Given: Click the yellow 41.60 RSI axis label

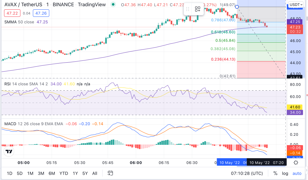Looking at the screenshot, I should coord(295,107).
